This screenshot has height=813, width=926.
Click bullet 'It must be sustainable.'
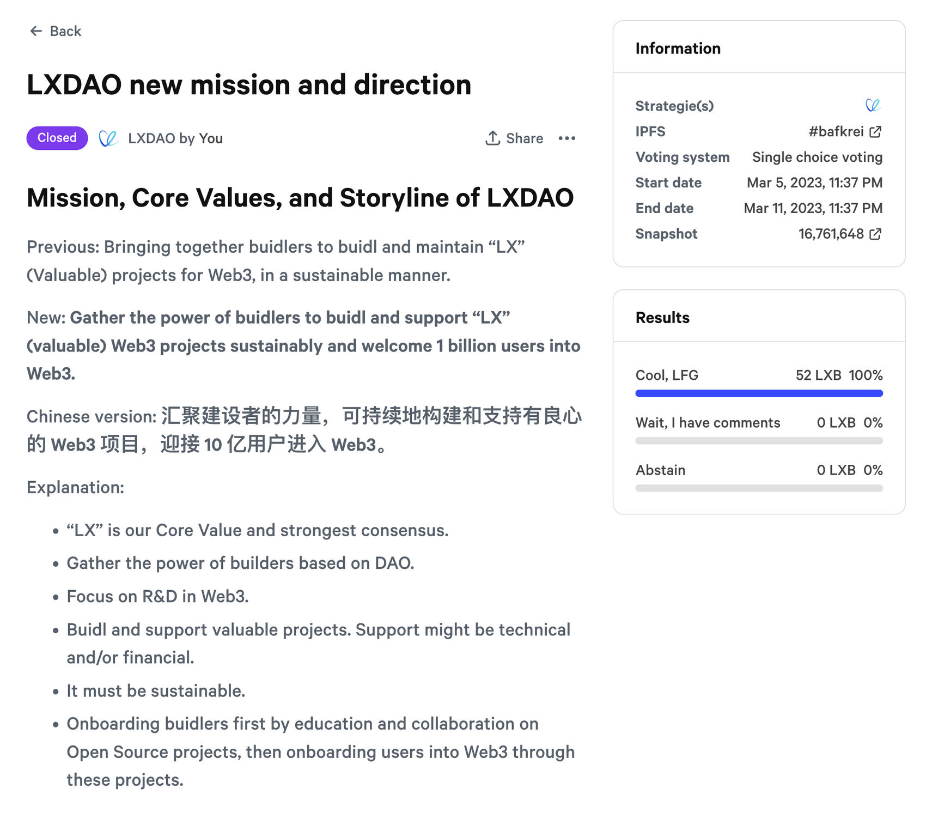point(156,690)
